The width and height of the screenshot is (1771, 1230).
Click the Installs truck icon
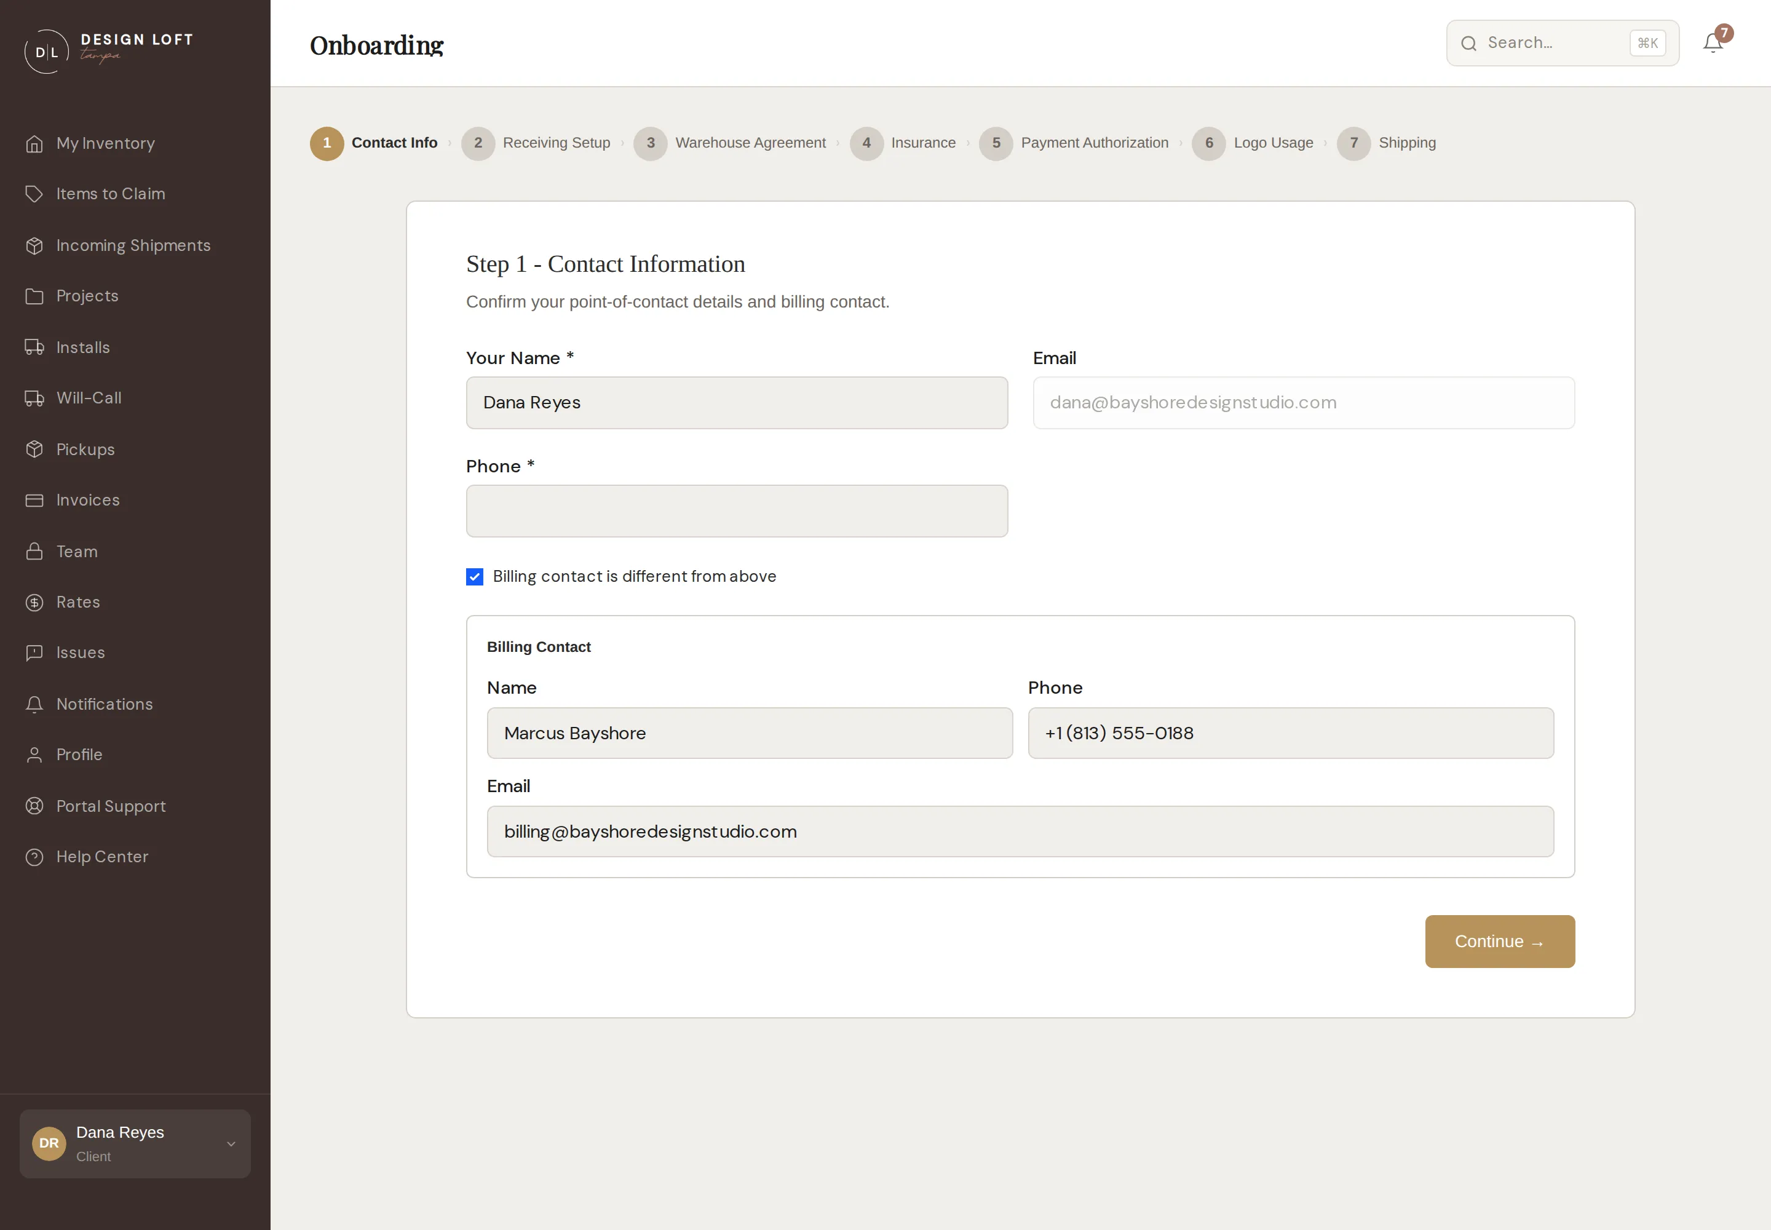(x=34, y=347)
